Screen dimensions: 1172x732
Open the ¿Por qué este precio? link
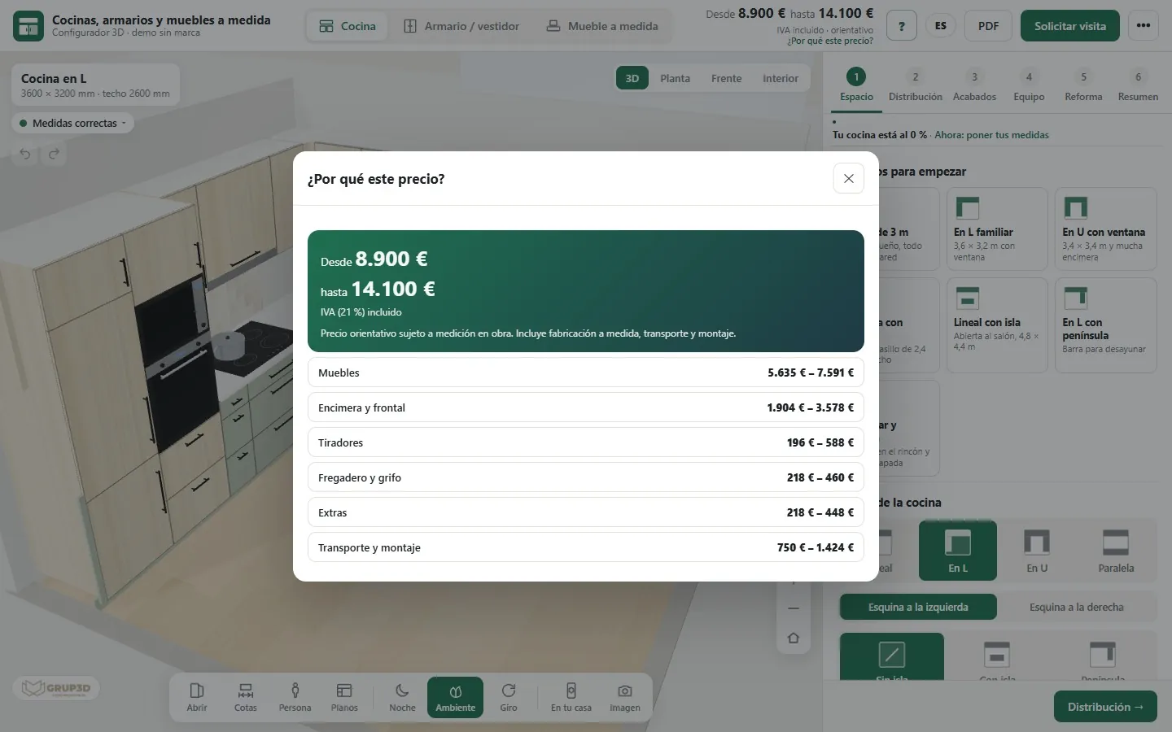[x=830, y=41]
